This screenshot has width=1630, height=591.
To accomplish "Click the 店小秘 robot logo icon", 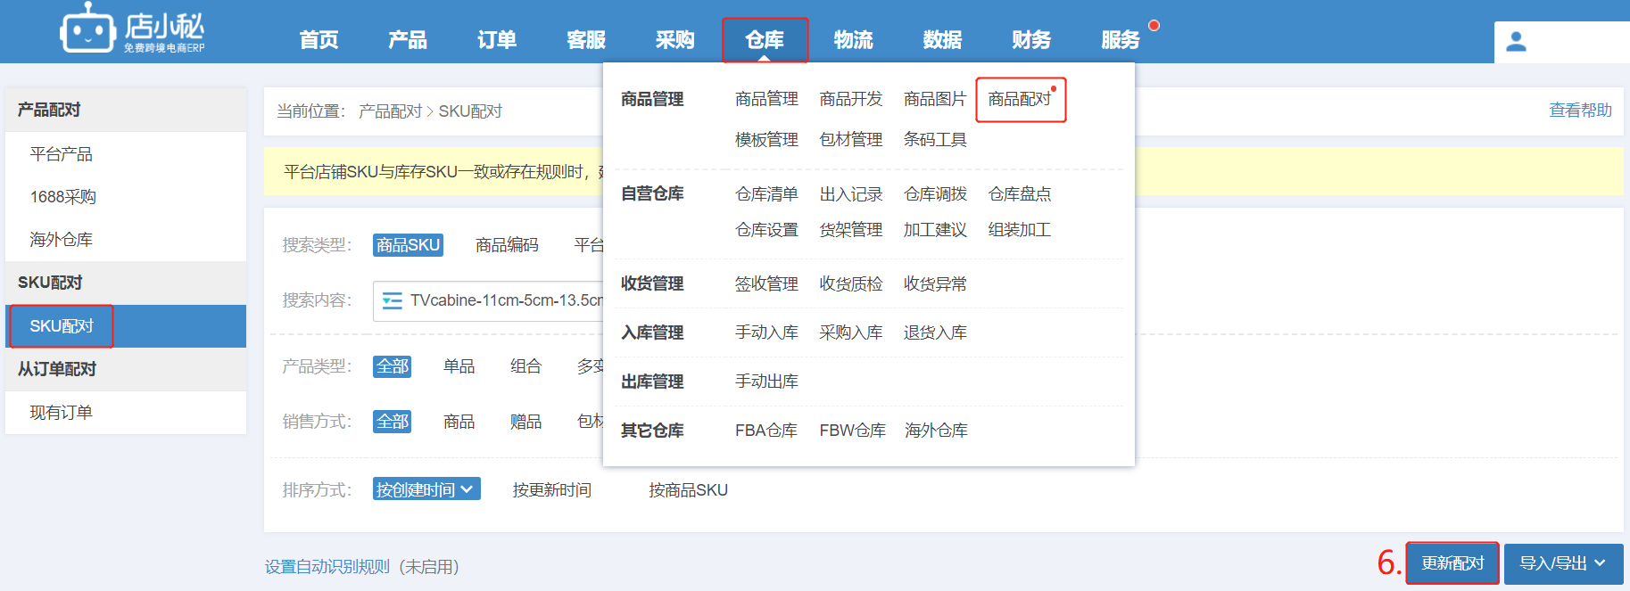I will coord(87,29).
